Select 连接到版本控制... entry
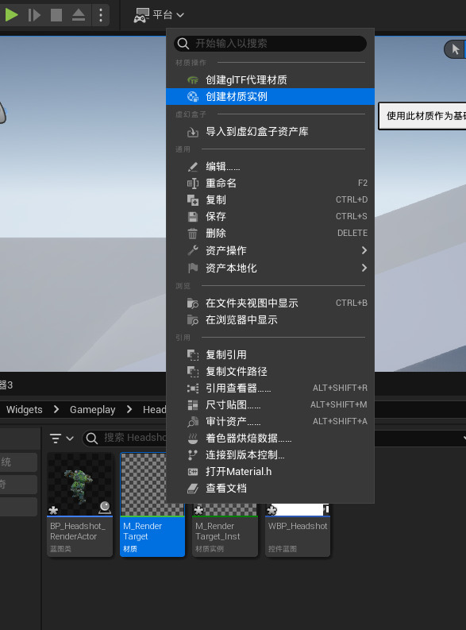Viewport: 466px width, 630px height. pyautogui.click(x=270, y=454)
